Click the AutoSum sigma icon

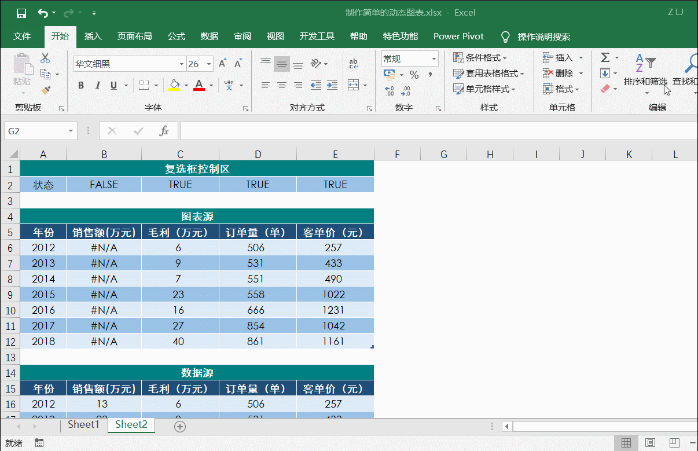[x=605, y=57]
